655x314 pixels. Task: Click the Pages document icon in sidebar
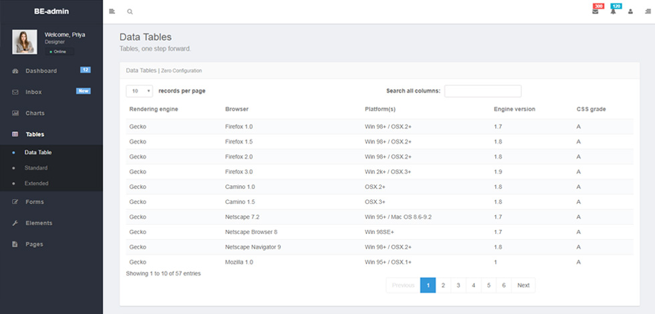pos(15,245)
